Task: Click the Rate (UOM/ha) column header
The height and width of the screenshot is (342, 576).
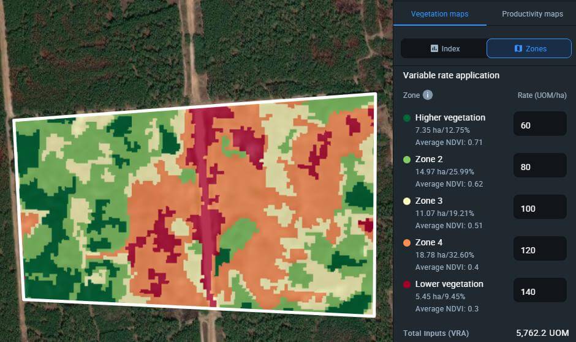Action: click(542, 95)
